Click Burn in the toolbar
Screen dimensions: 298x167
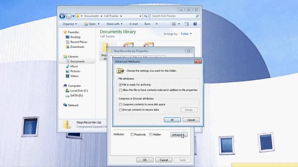(x=148, y=24)
